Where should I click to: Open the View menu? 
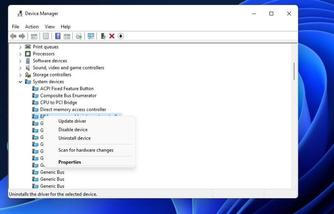[x=50, y=27]
